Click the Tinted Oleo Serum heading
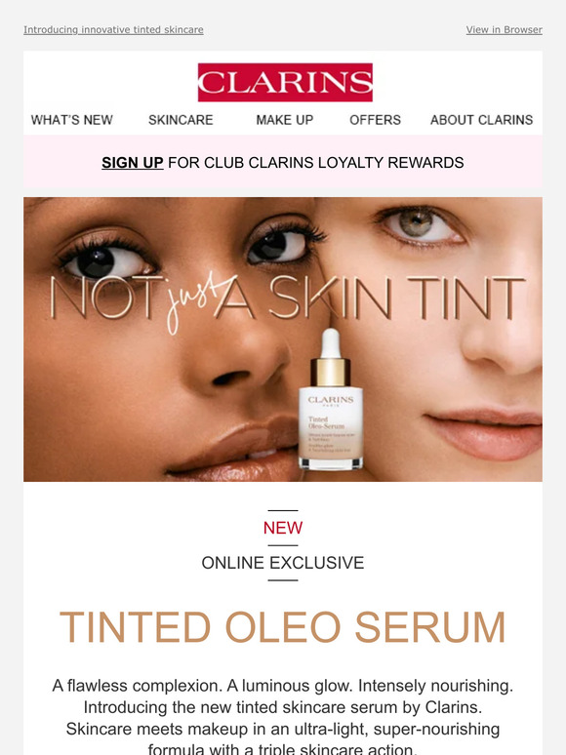Viewport: 566px width, 755px height. [x=283, y=627]
